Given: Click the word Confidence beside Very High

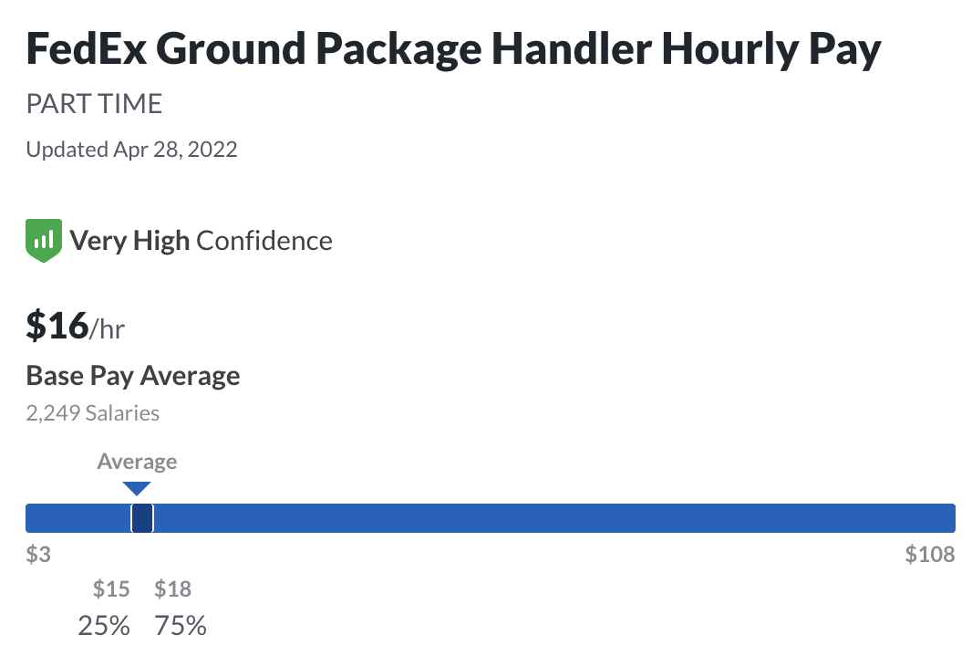Looking at the screenshot, I should pyautogui.click(x=264, y=241).
